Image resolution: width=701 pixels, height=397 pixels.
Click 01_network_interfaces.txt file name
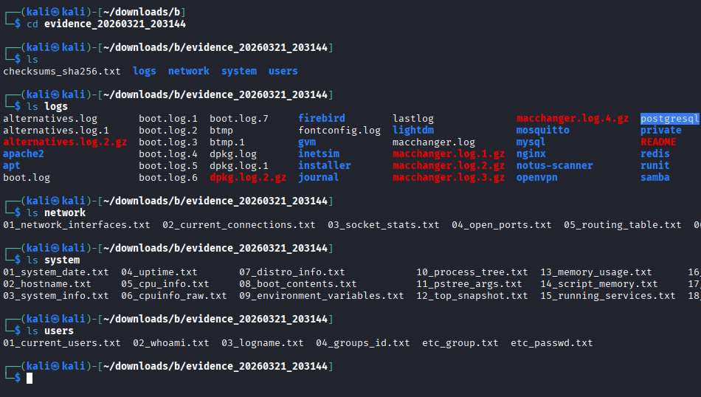click(x=77, y=225)
